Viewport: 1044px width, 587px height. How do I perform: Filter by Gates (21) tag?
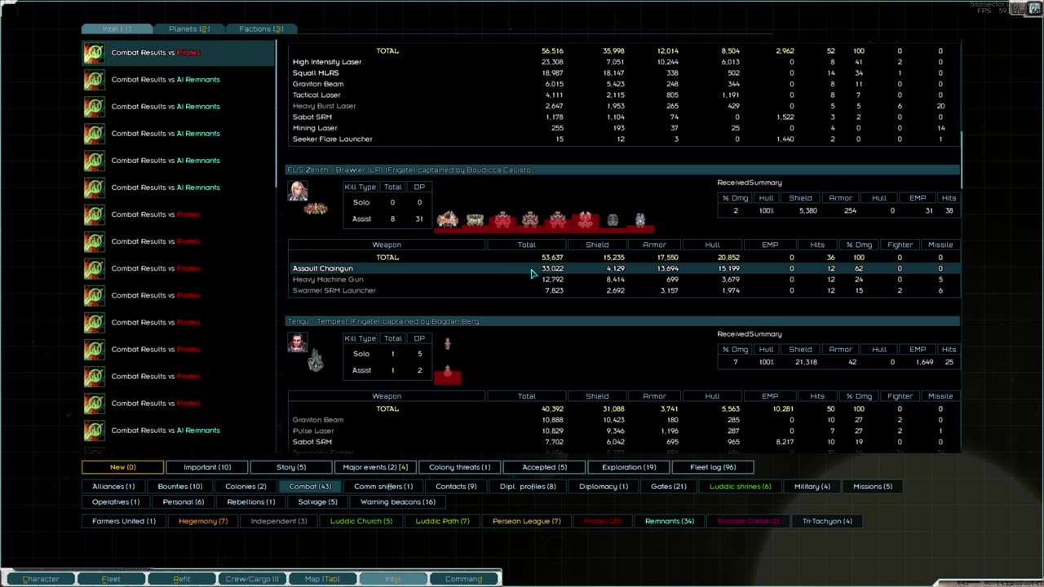tap(668, 487)
